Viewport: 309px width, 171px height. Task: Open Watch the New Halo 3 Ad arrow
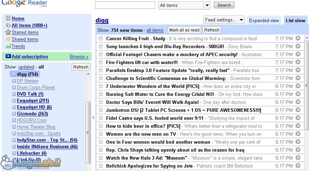click(x=298, y=157)
